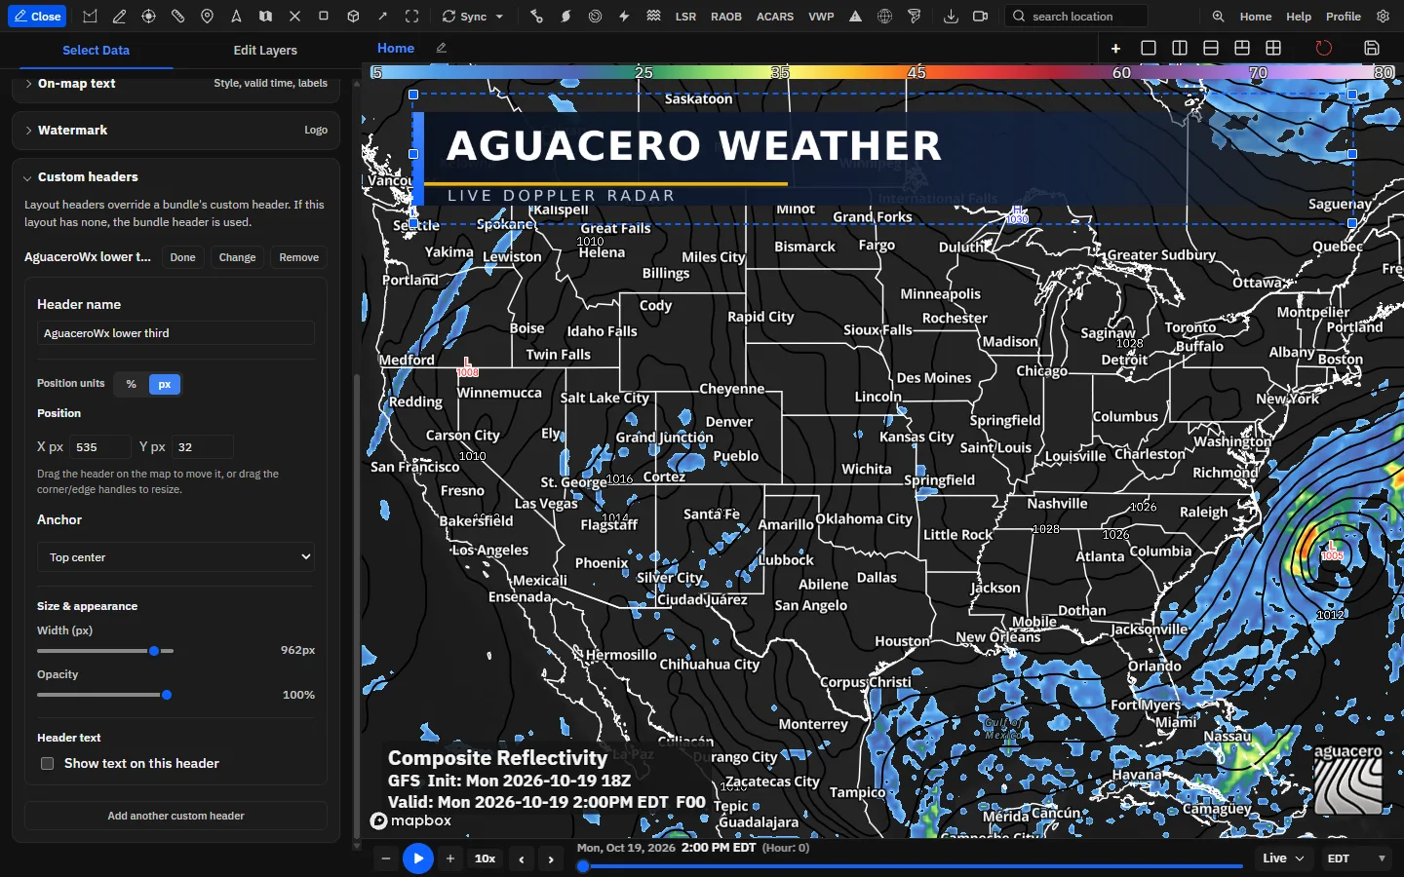Click the save layout floppy icon
The image size is (1404, 877).
pyautogui.click(x=1372, y=48)
